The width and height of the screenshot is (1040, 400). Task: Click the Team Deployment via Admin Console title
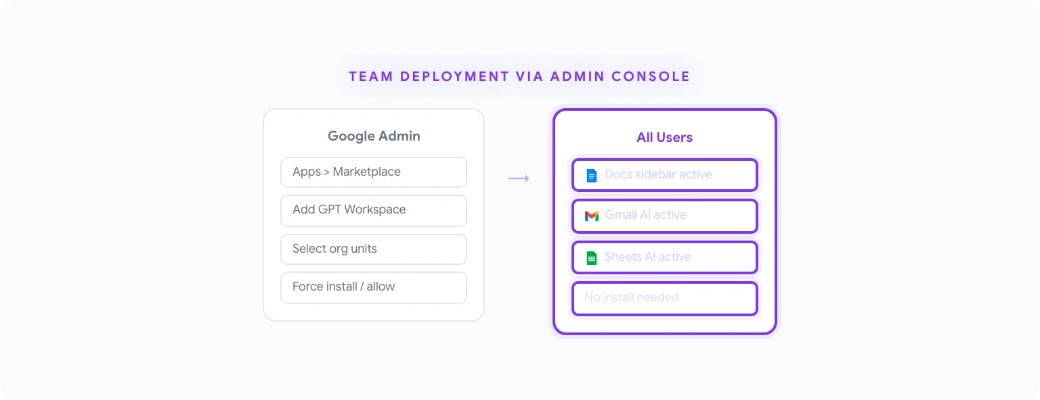click(519, 76)
